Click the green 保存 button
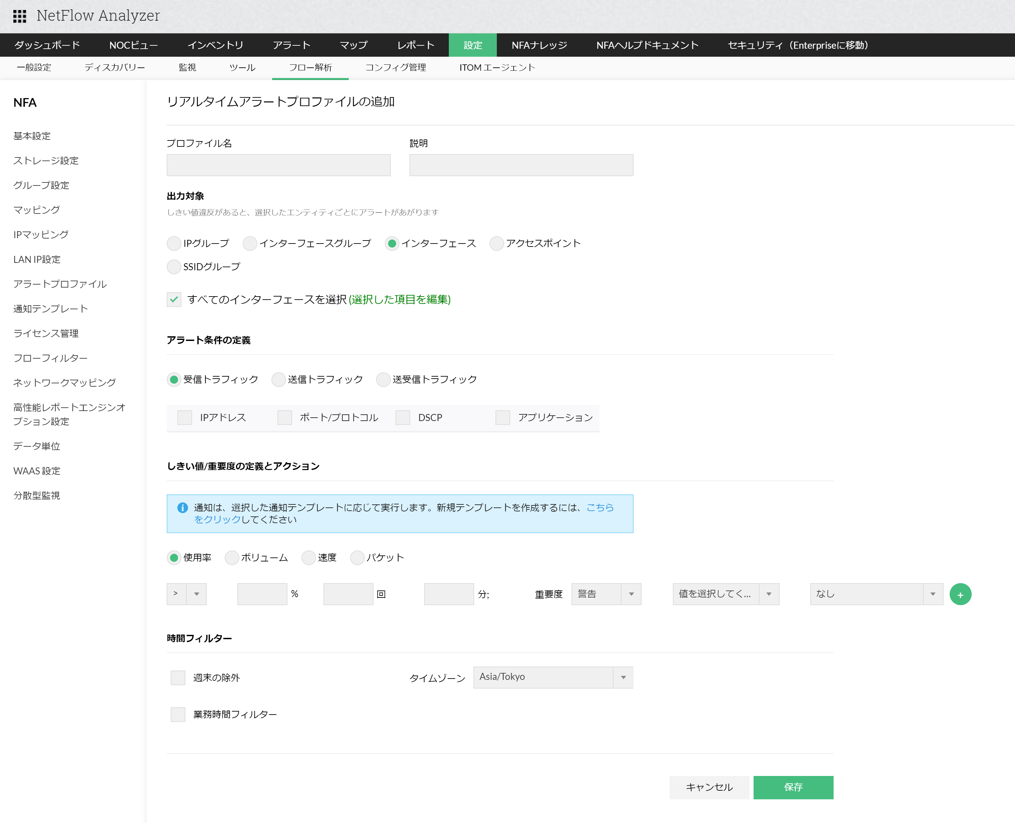The height and width of the screenshot is (823, 1015). 793,787
